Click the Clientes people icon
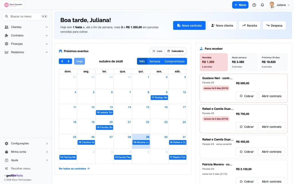 point(7,27)
